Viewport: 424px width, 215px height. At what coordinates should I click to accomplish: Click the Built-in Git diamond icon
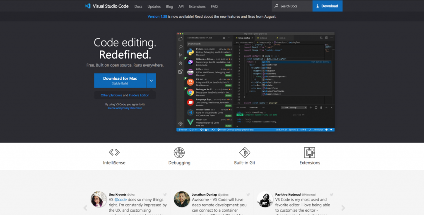tap(245, 153)
